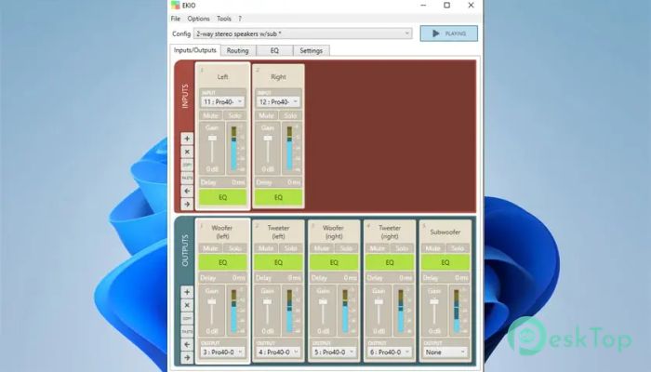651x372 pixels.
Task: Open EQ for the Right input
Action: click(278, 197)
